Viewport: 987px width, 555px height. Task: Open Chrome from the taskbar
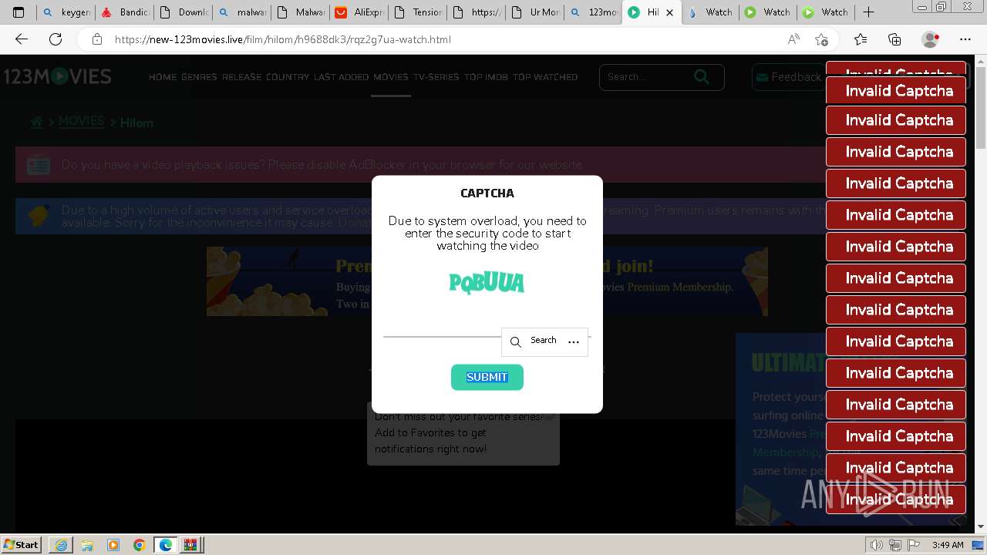(140, 545)
